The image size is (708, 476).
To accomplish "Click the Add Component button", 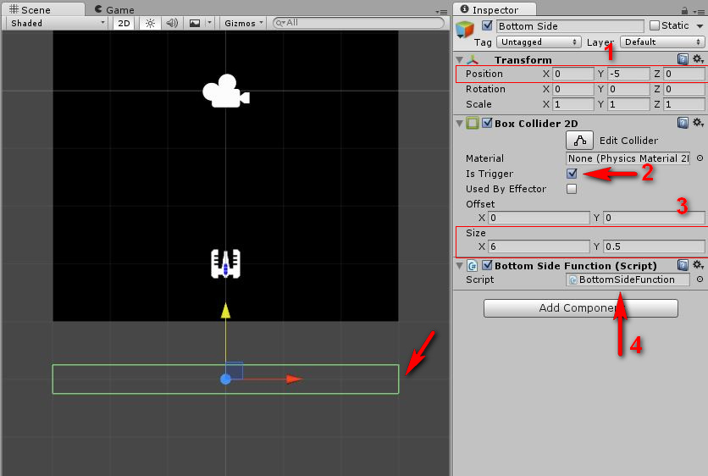I will [x=581, y=308].
